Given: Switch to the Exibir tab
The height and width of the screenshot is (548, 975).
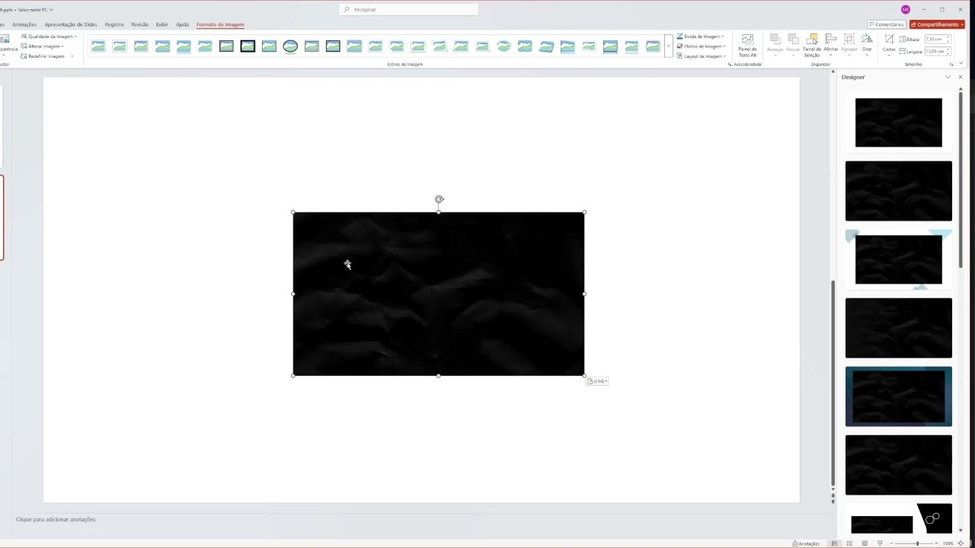Looking at the screenshot, I should click(x=162, y=24).
